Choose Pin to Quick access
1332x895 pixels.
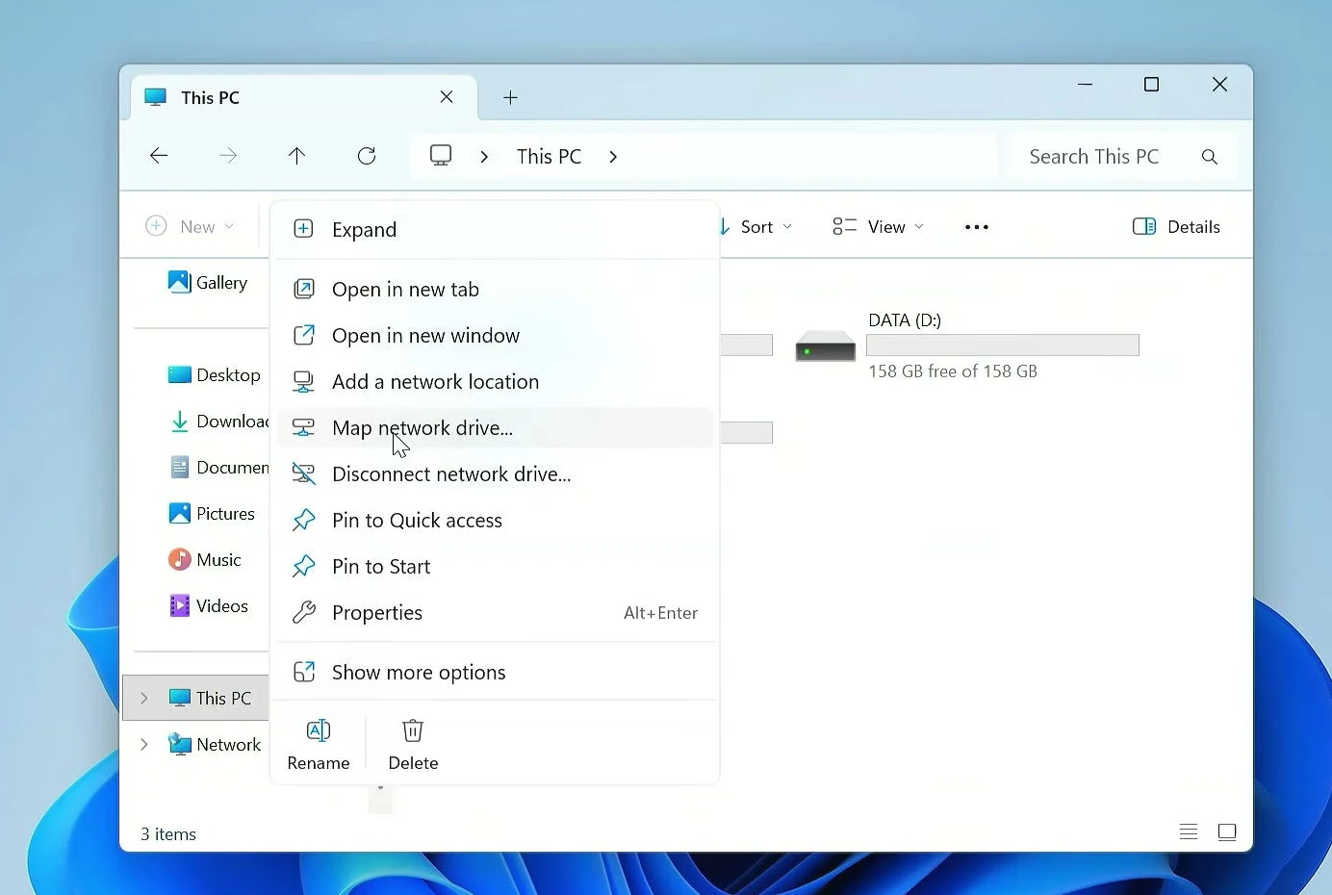[496, 521]
